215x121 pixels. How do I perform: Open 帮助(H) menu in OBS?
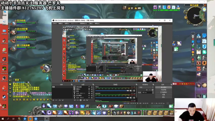click(x=97, y=24)
